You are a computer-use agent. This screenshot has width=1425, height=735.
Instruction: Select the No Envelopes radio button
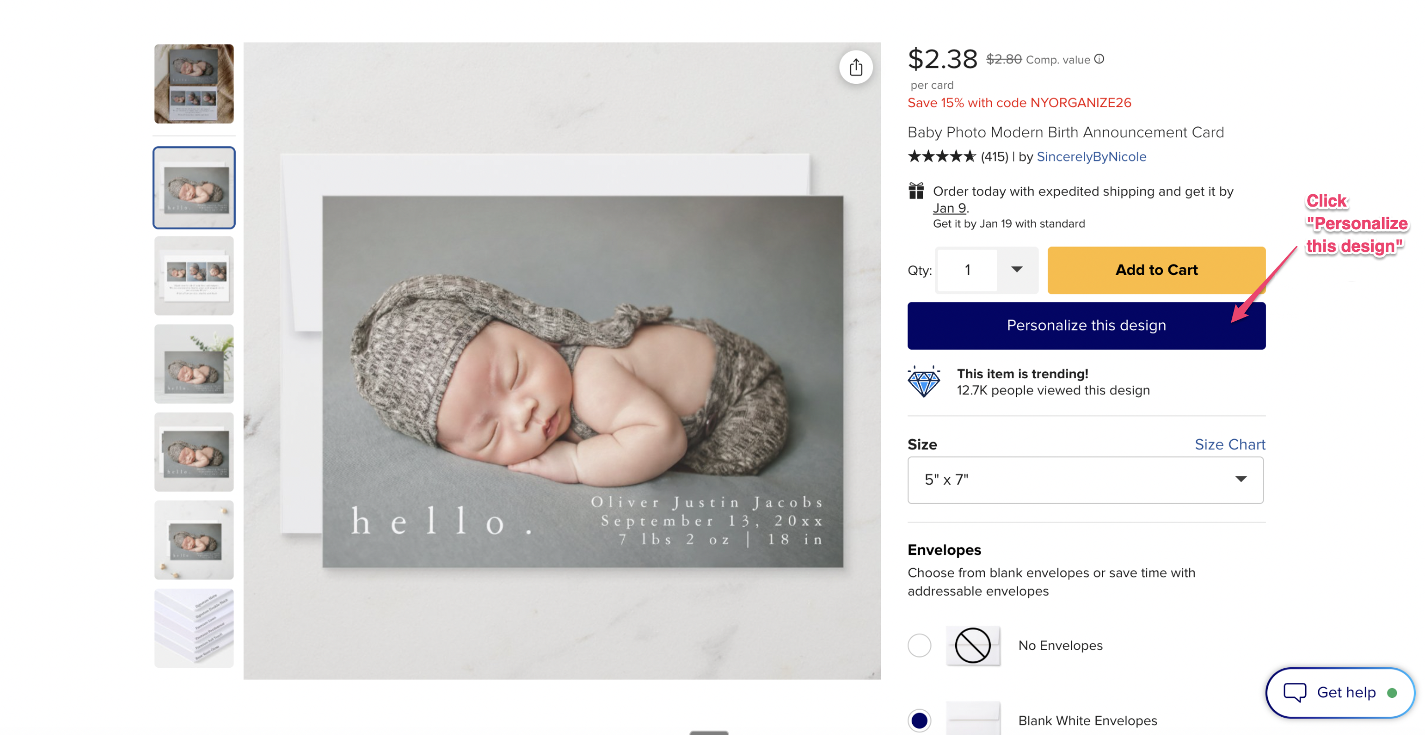point(919,645)
